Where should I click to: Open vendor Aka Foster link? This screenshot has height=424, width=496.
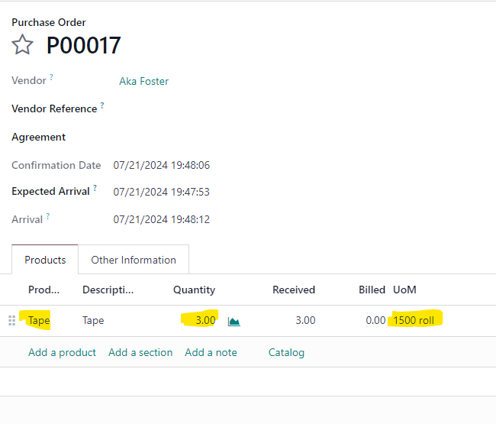click(x=143, y=82)
